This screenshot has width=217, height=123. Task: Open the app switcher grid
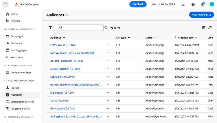coord(184,4)
